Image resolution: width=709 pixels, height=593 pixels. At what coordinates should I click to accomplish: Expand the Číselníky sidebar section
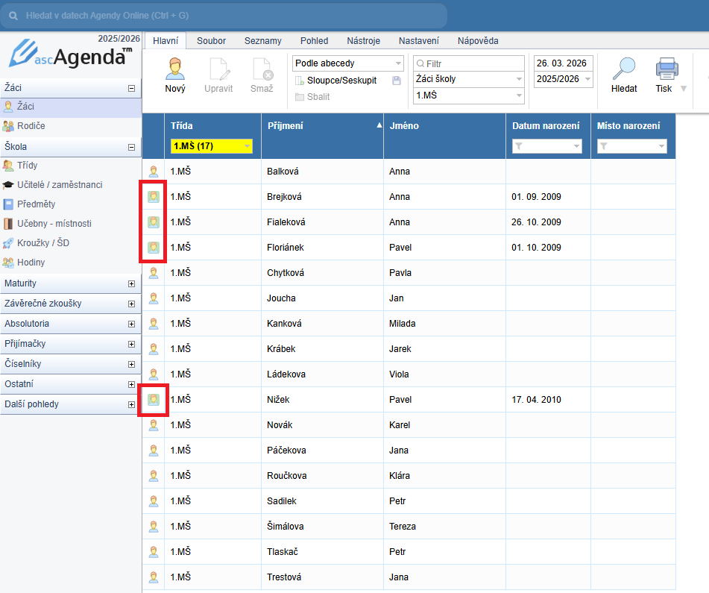pos(131,365)
